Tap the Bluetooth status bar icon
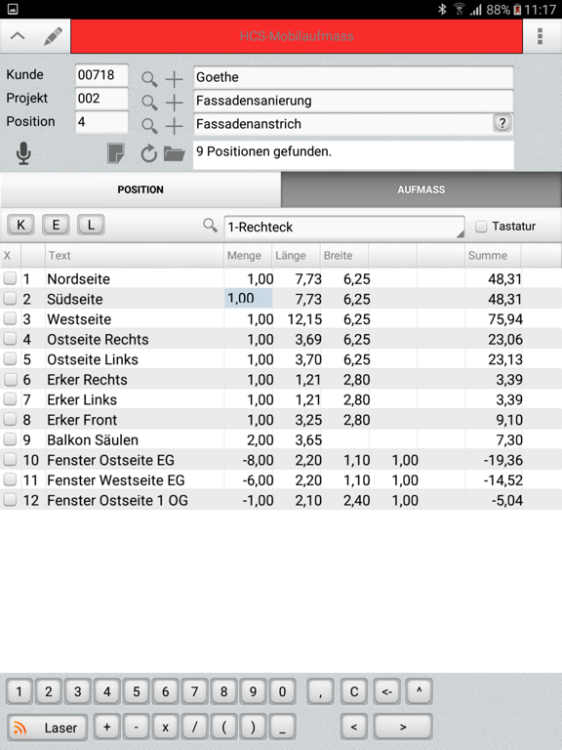 click(442, 9)
